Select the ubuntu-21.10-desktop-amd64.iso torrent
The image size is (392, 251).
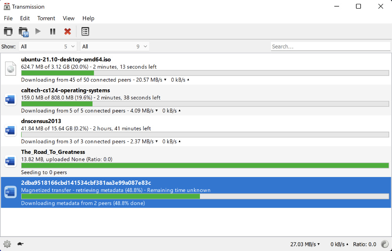pos(157,69)
